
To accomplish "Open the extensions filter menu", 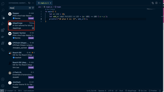I will coord(33,8).
